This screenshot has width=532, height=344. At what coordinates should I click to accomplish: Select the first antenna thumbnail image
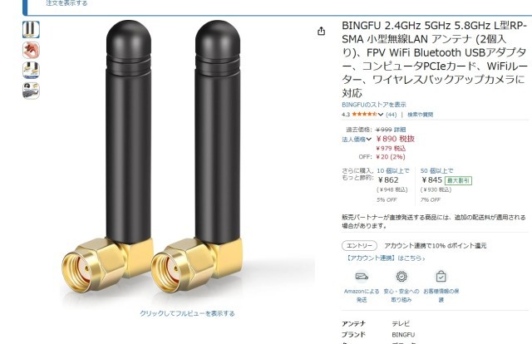[31, 30]
